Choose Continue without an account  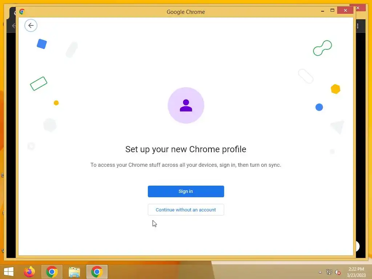coord(186,210)
